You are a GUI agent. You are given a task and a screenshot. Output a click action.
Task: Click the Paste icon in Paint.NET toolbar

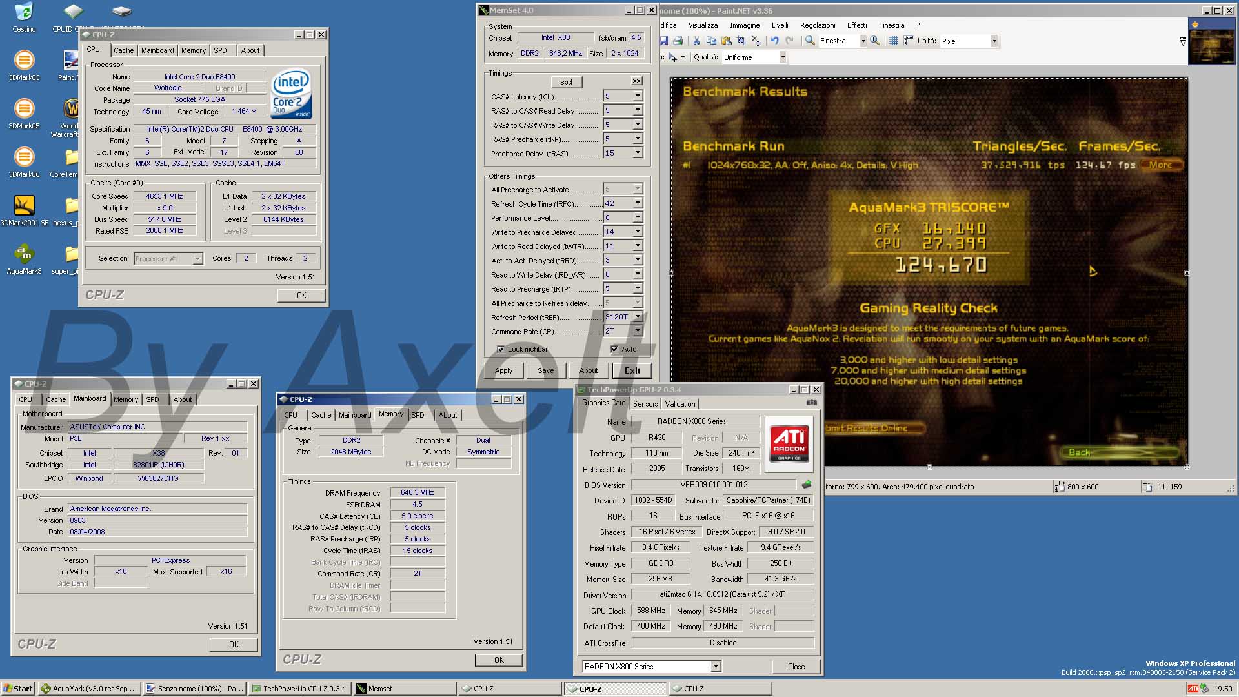(726, 41)
